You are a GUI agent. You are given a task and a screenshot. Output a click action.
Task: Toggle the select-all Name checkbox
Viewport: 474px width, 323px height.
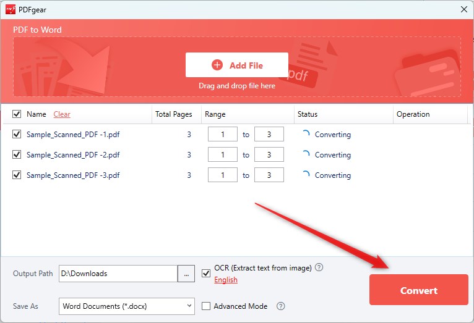click(17, 114)
